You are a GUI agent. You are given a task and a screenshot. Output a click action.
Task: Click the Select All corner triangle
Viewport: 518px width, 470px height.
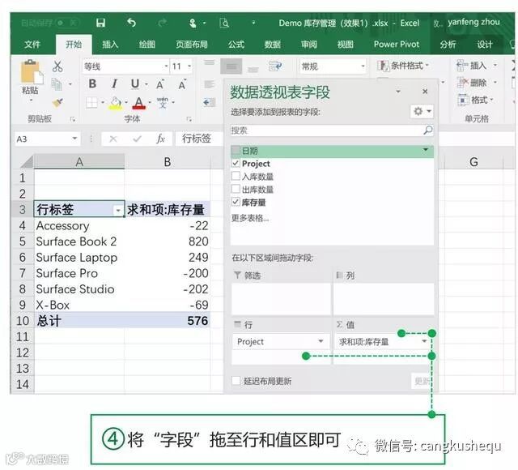point(27,161)
